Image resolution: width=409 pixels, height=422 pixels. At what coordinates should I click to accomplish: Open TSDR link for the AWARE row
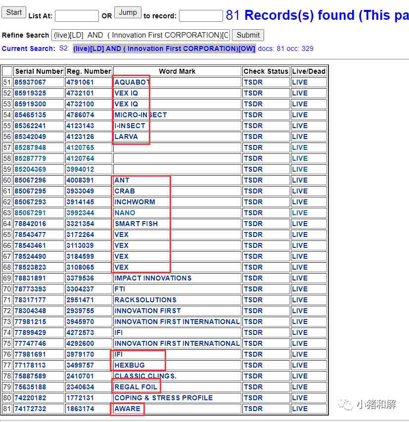click(253, 409)
